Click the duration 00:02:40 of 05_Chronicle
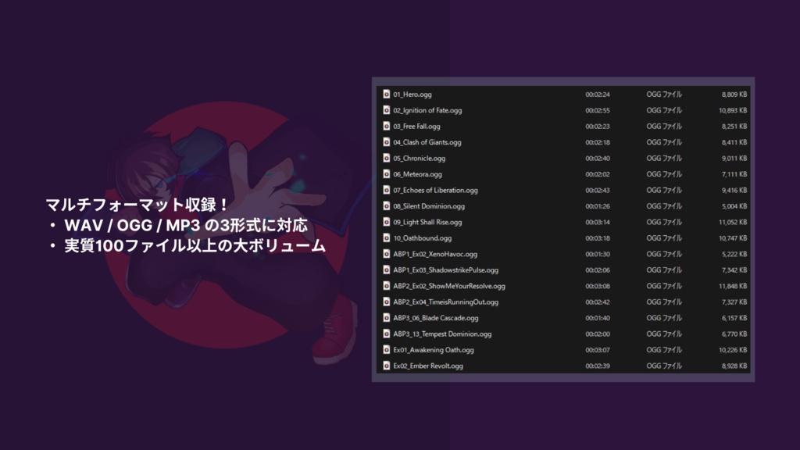 598,158
